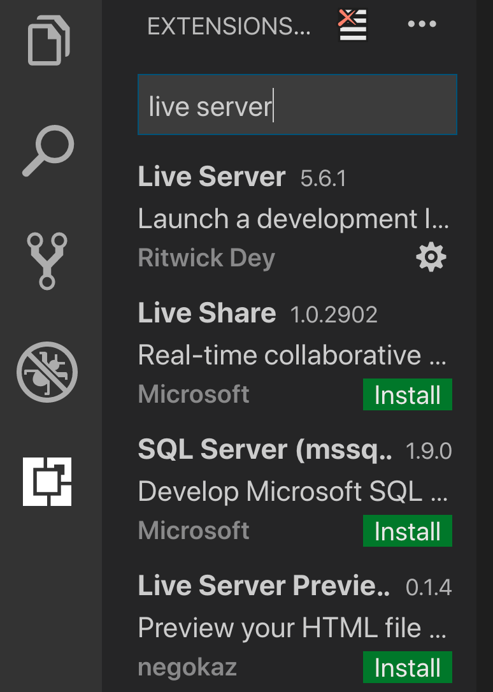Viewport: 493px width, 692px height.
Task: Open the More Actions menu in Extensions panel
Action: [x=422, y=24]
